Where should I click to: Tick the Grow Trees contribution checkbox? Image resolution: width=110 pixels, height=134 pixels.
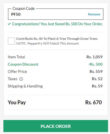(11, 41)
